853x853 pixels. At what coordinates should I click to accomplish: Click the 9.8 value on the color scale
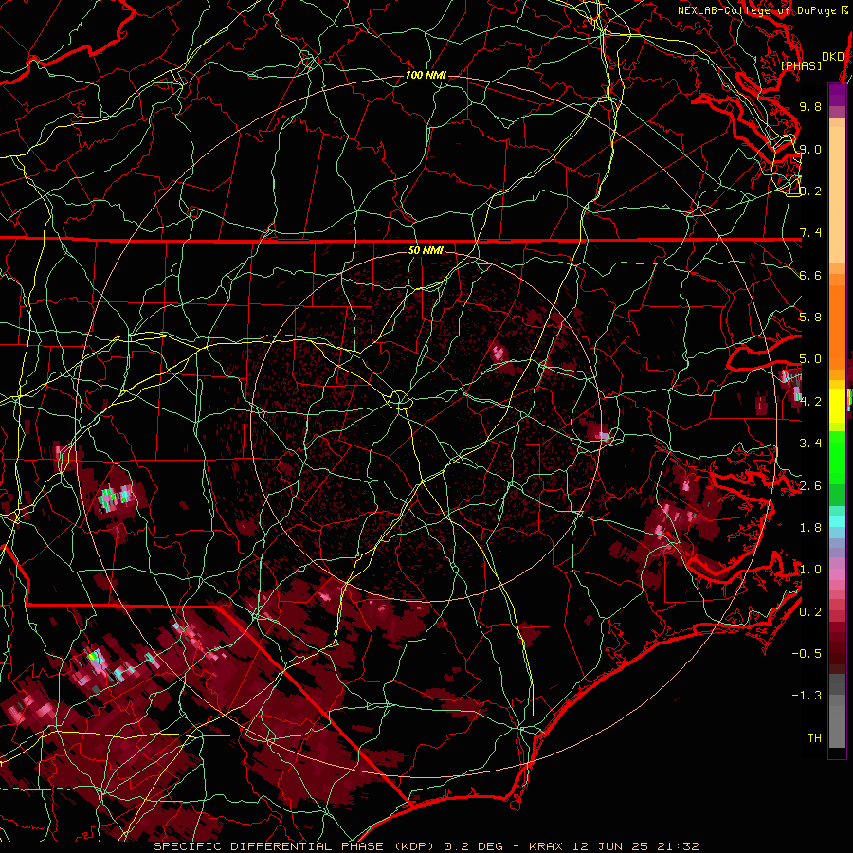(x=810, y=106)
